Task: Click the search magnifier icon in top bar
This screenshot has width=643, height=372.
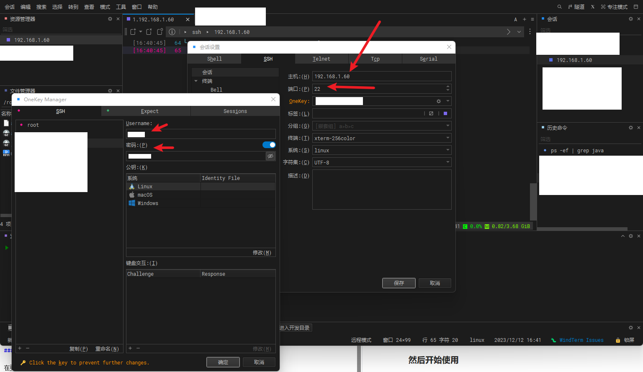Action: 559,7
